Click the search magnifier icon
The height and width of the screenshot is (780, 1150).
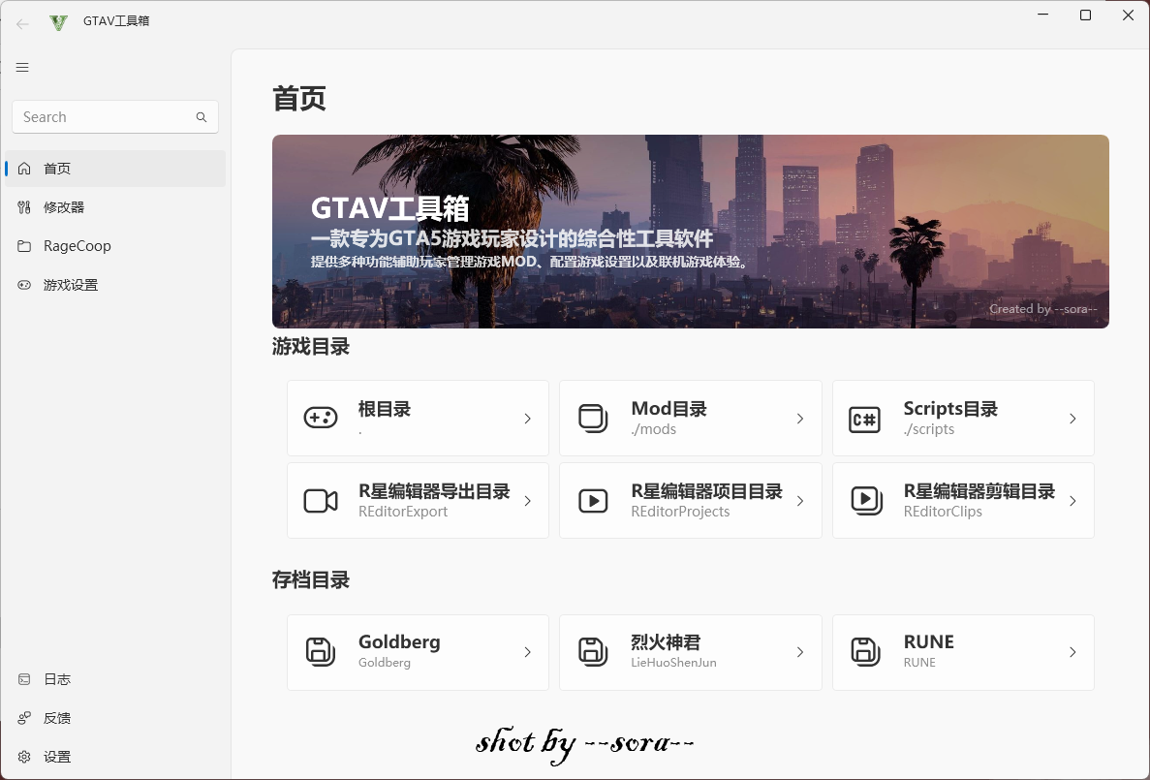201,117
